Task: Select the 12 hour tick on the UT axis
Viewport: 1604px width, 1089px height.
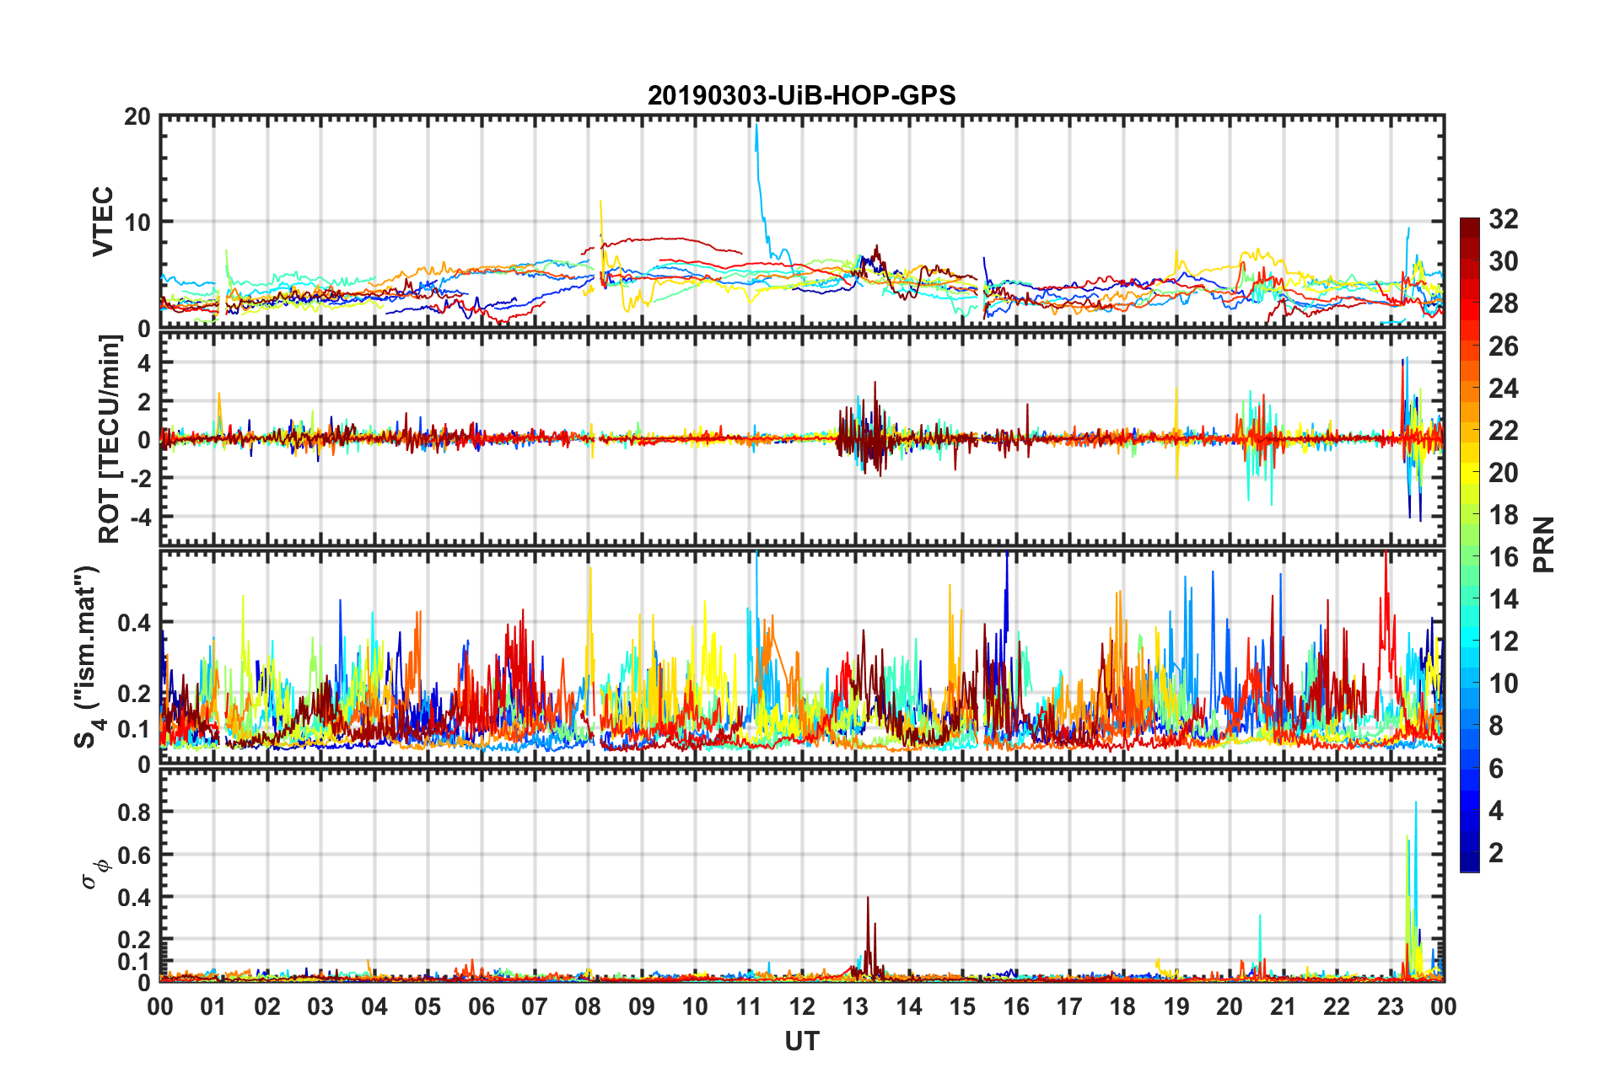Action: (802, 1007)
